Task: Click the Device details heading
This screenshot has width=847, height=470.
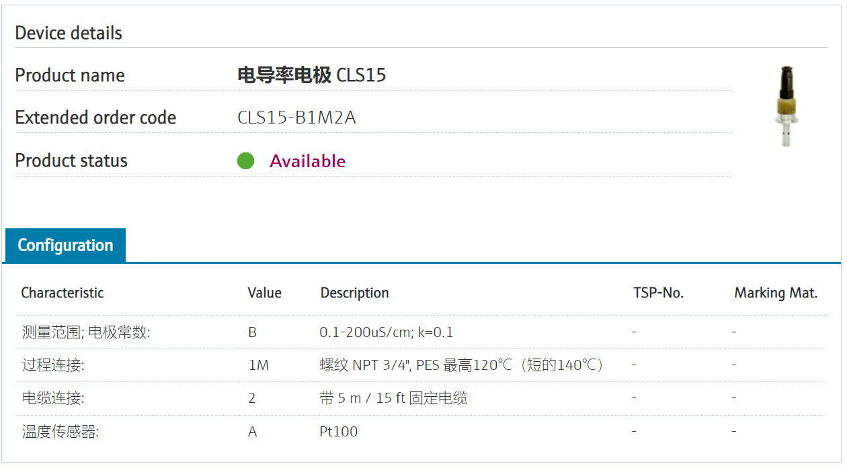Action: (x=69, y=33)
